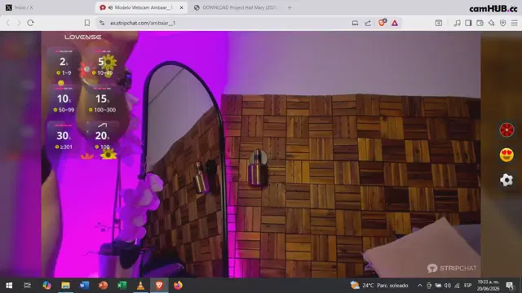Open the Brave Shields lion icon
This screenshot has height=293, width=522.
coord(383,23)
